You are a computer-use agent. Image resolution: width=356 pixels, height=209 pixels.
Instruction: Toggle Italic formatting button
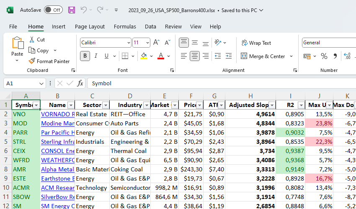tap(96, 56)
